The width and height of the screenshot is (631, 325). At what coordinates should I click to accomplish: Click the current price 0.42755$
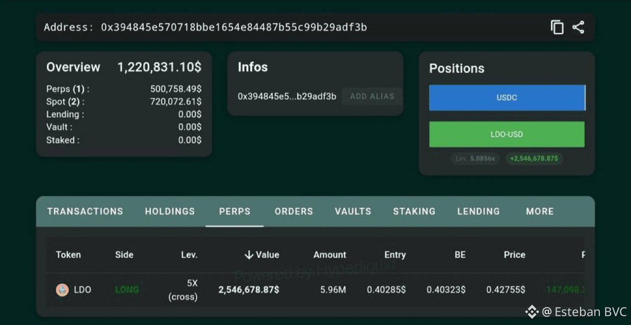(506, 289)
